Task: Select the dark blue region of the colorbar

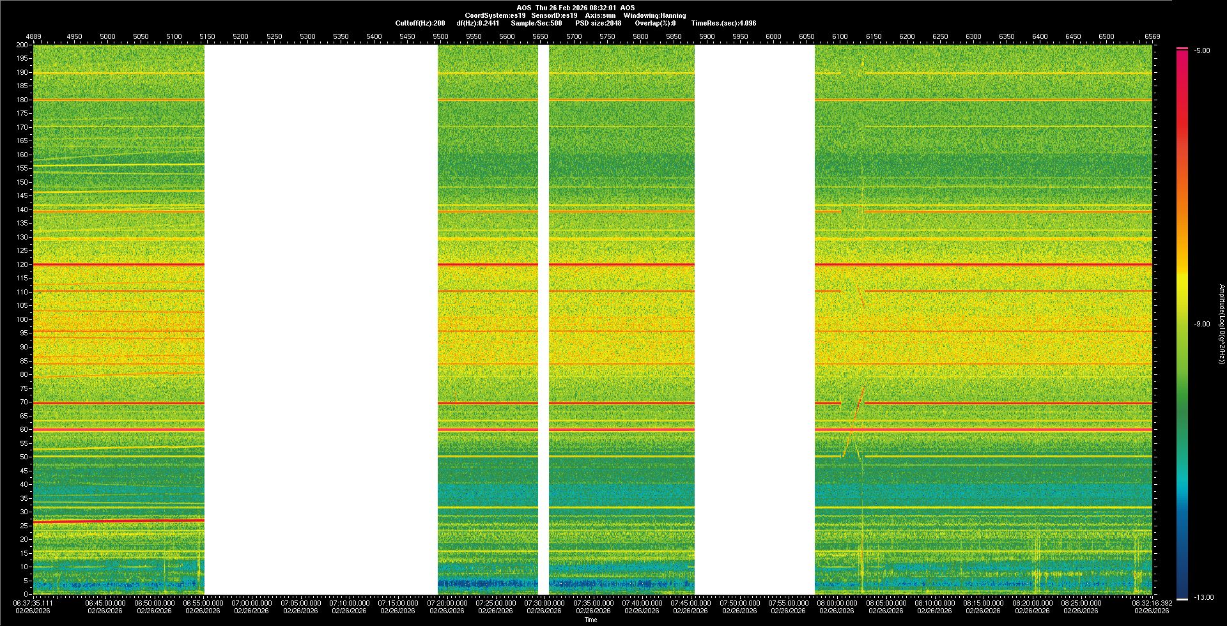Action: pos(1182,575)
